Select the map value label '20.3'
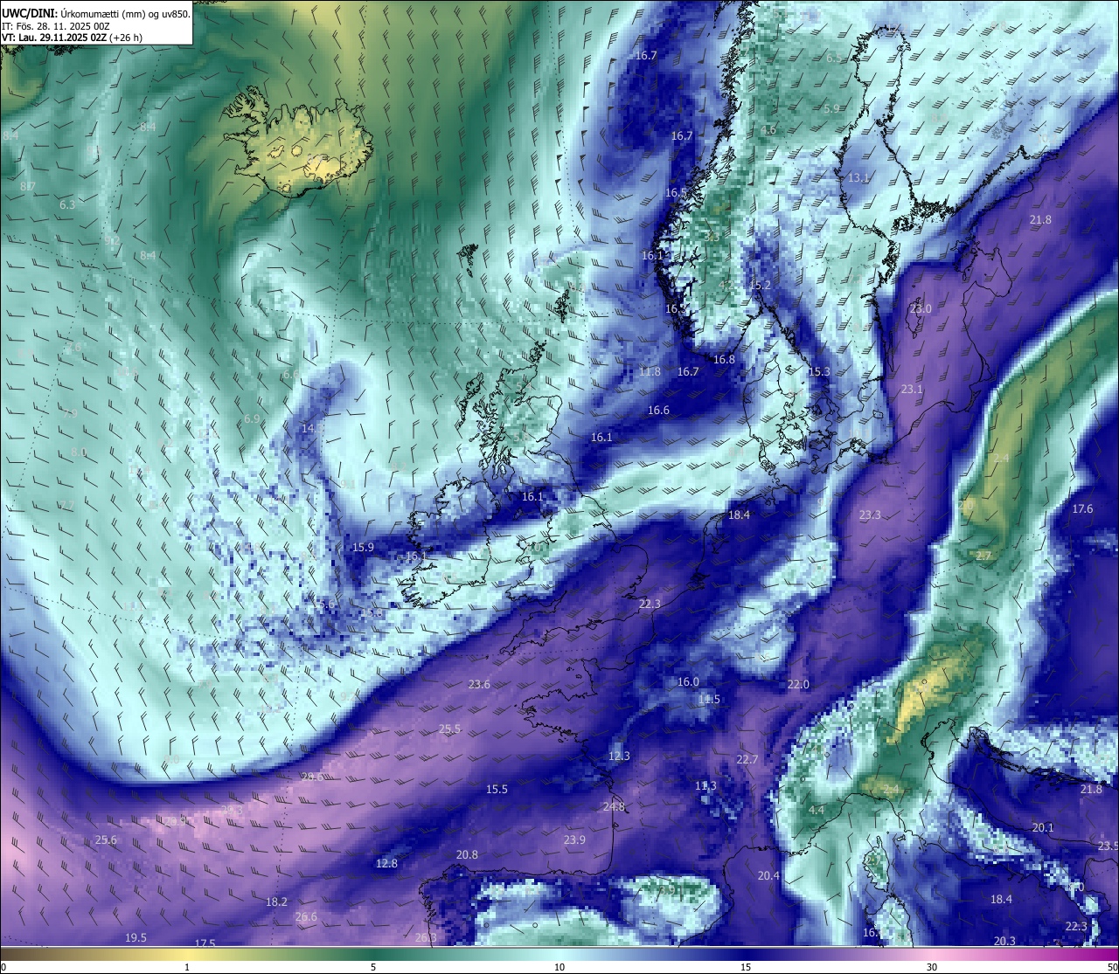The image size is (1119, 974). (x=1005, y=941)
